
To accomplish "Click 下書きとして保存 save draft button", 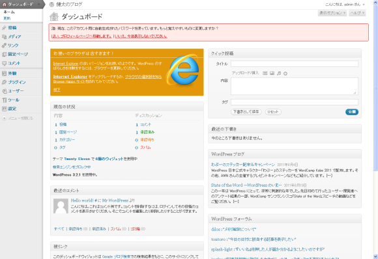I will [246, 112].
